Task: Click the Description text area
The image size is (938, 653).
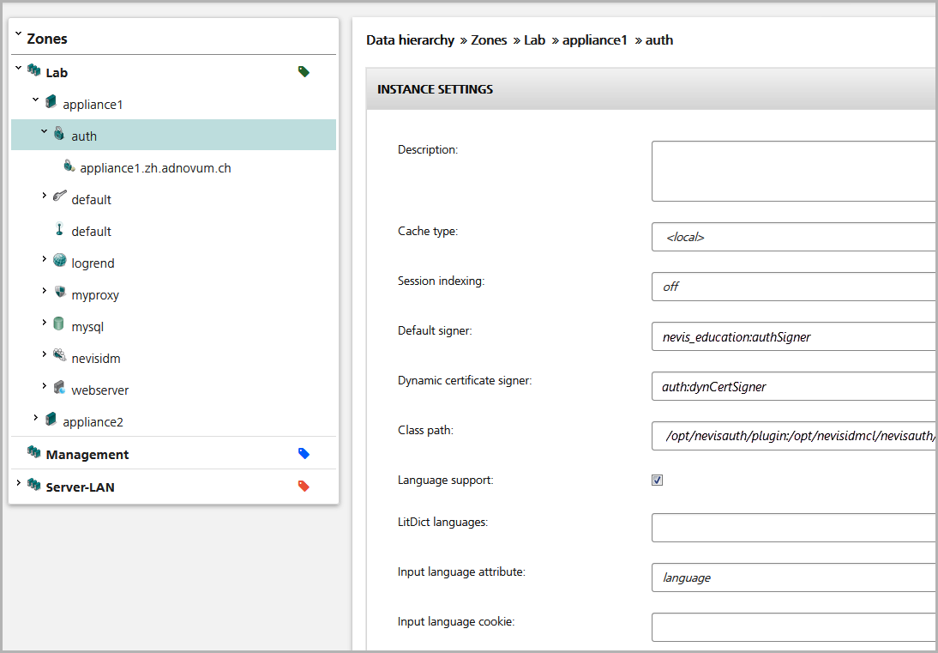Action: 795,171
